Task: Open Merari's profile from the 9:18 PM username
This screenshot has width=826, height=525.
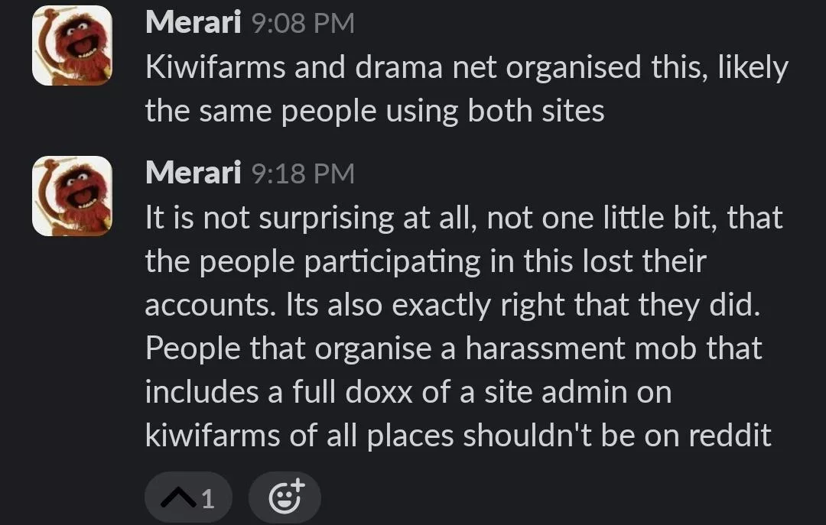Action: tap(193, 173)
